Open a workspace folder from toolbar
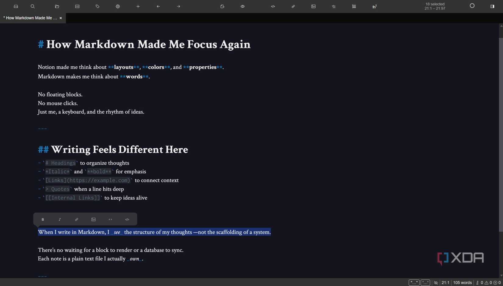 (x=57, y=6)
